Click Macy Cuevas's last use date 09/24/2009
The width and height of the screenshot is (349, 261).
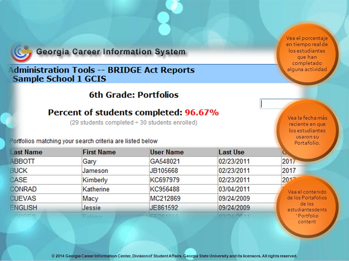(234, 198)
